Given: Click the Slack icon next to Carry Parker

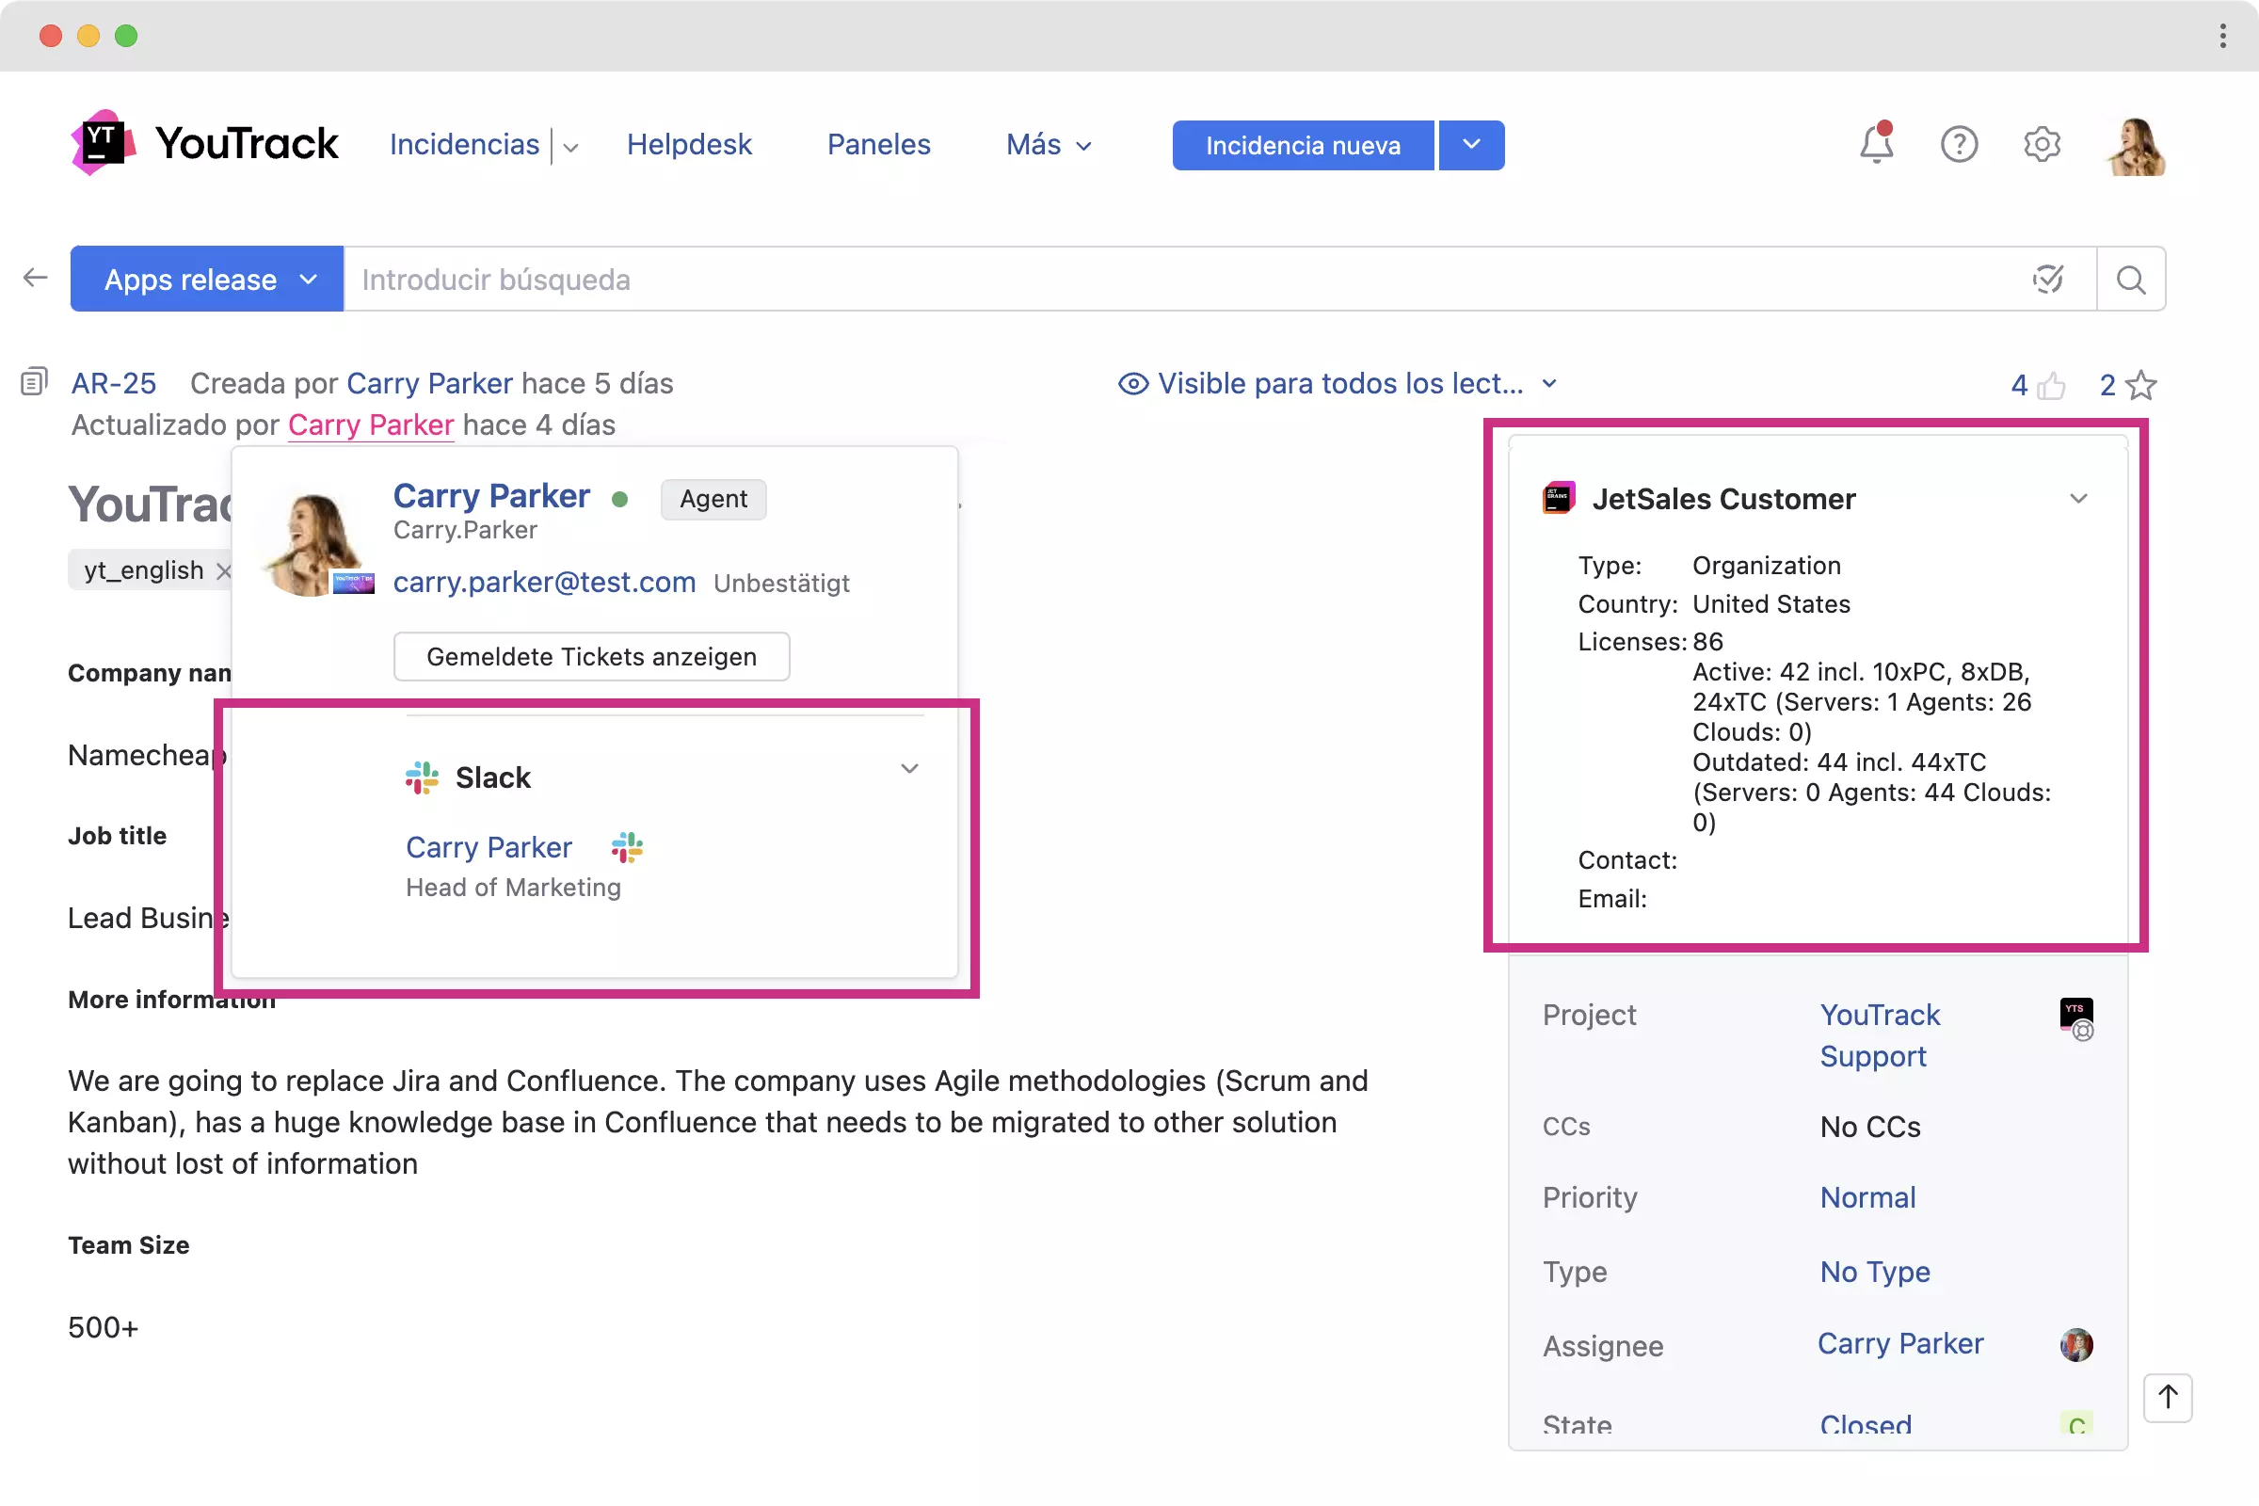Looking at the screenshot, I should (627, 847).
